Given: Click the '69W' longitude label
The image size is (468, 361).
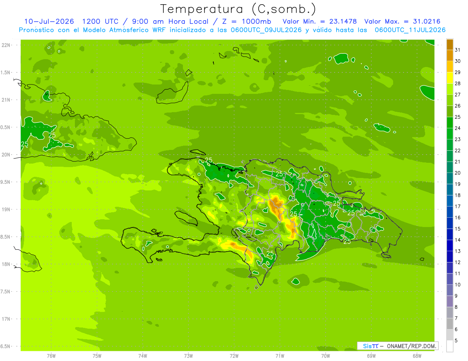Looking at the screenshot, I should [x=371, y=356].
